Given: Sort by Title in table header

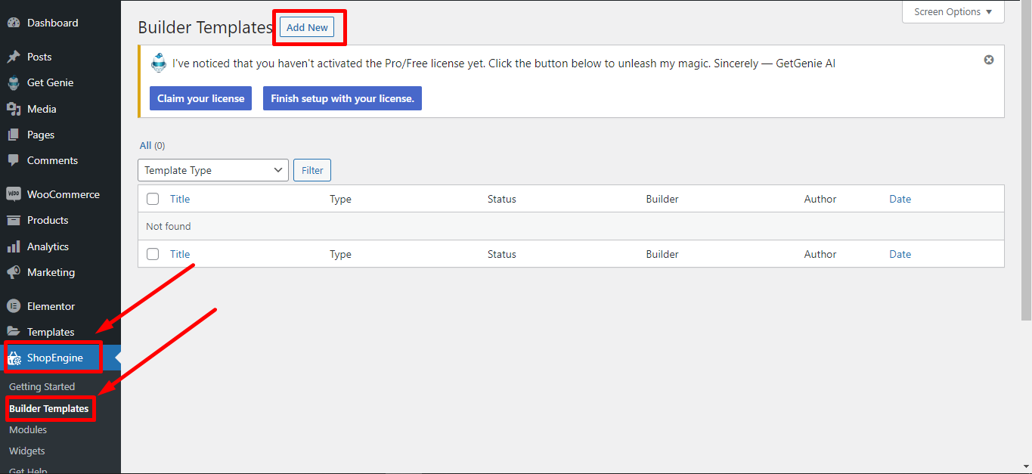Looking at the screenshot, I should [x=180, y=199].
